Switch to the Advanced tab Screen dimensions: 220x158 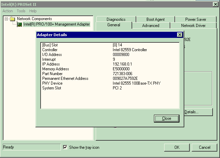point(151,26)
